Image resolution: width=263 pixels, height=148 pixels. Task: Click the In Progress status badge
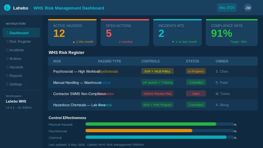tap(196, 71)
